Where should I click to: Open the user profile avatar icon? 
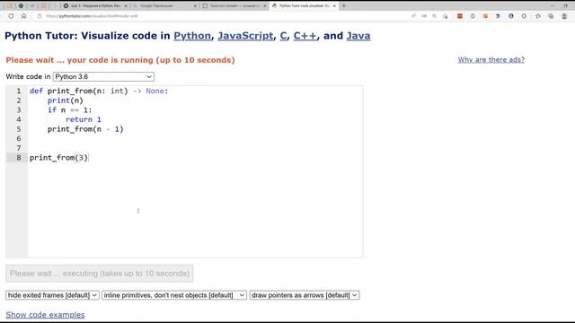(x=564, y=16)
